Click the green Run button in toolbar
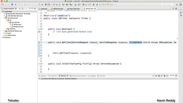Screen dimensions: 183x103 click(67, 5)
